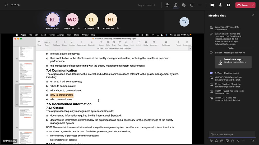This screenshot has height=145, width=259.
Task: Click the Spotlight search icon in menu bar
Action: (158, 35)
